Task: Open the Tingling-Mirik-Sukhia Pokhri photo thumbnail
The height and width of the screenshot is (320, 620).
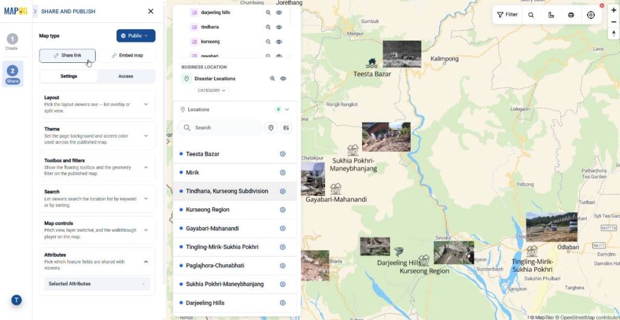Action: coord(552,227)
